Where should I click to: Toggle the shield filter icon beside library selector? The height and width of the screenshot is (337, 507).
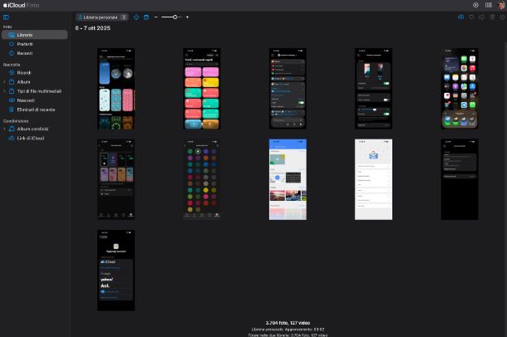pos(136,17)
